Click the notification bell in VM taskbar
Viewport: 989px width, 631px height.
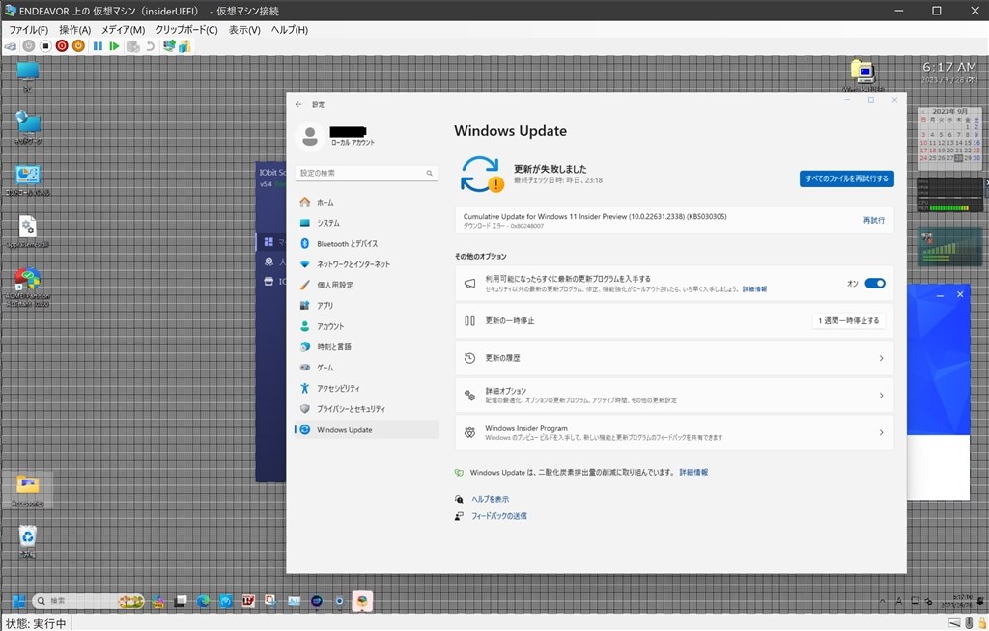coord(982,601)
